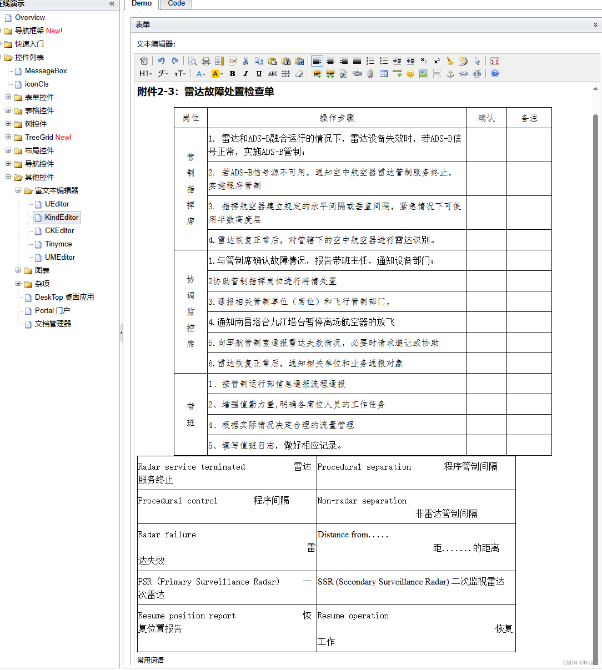Screen dimensions: 602x670
Task: Toggle italic formatting
Action: tap(245, 74)
